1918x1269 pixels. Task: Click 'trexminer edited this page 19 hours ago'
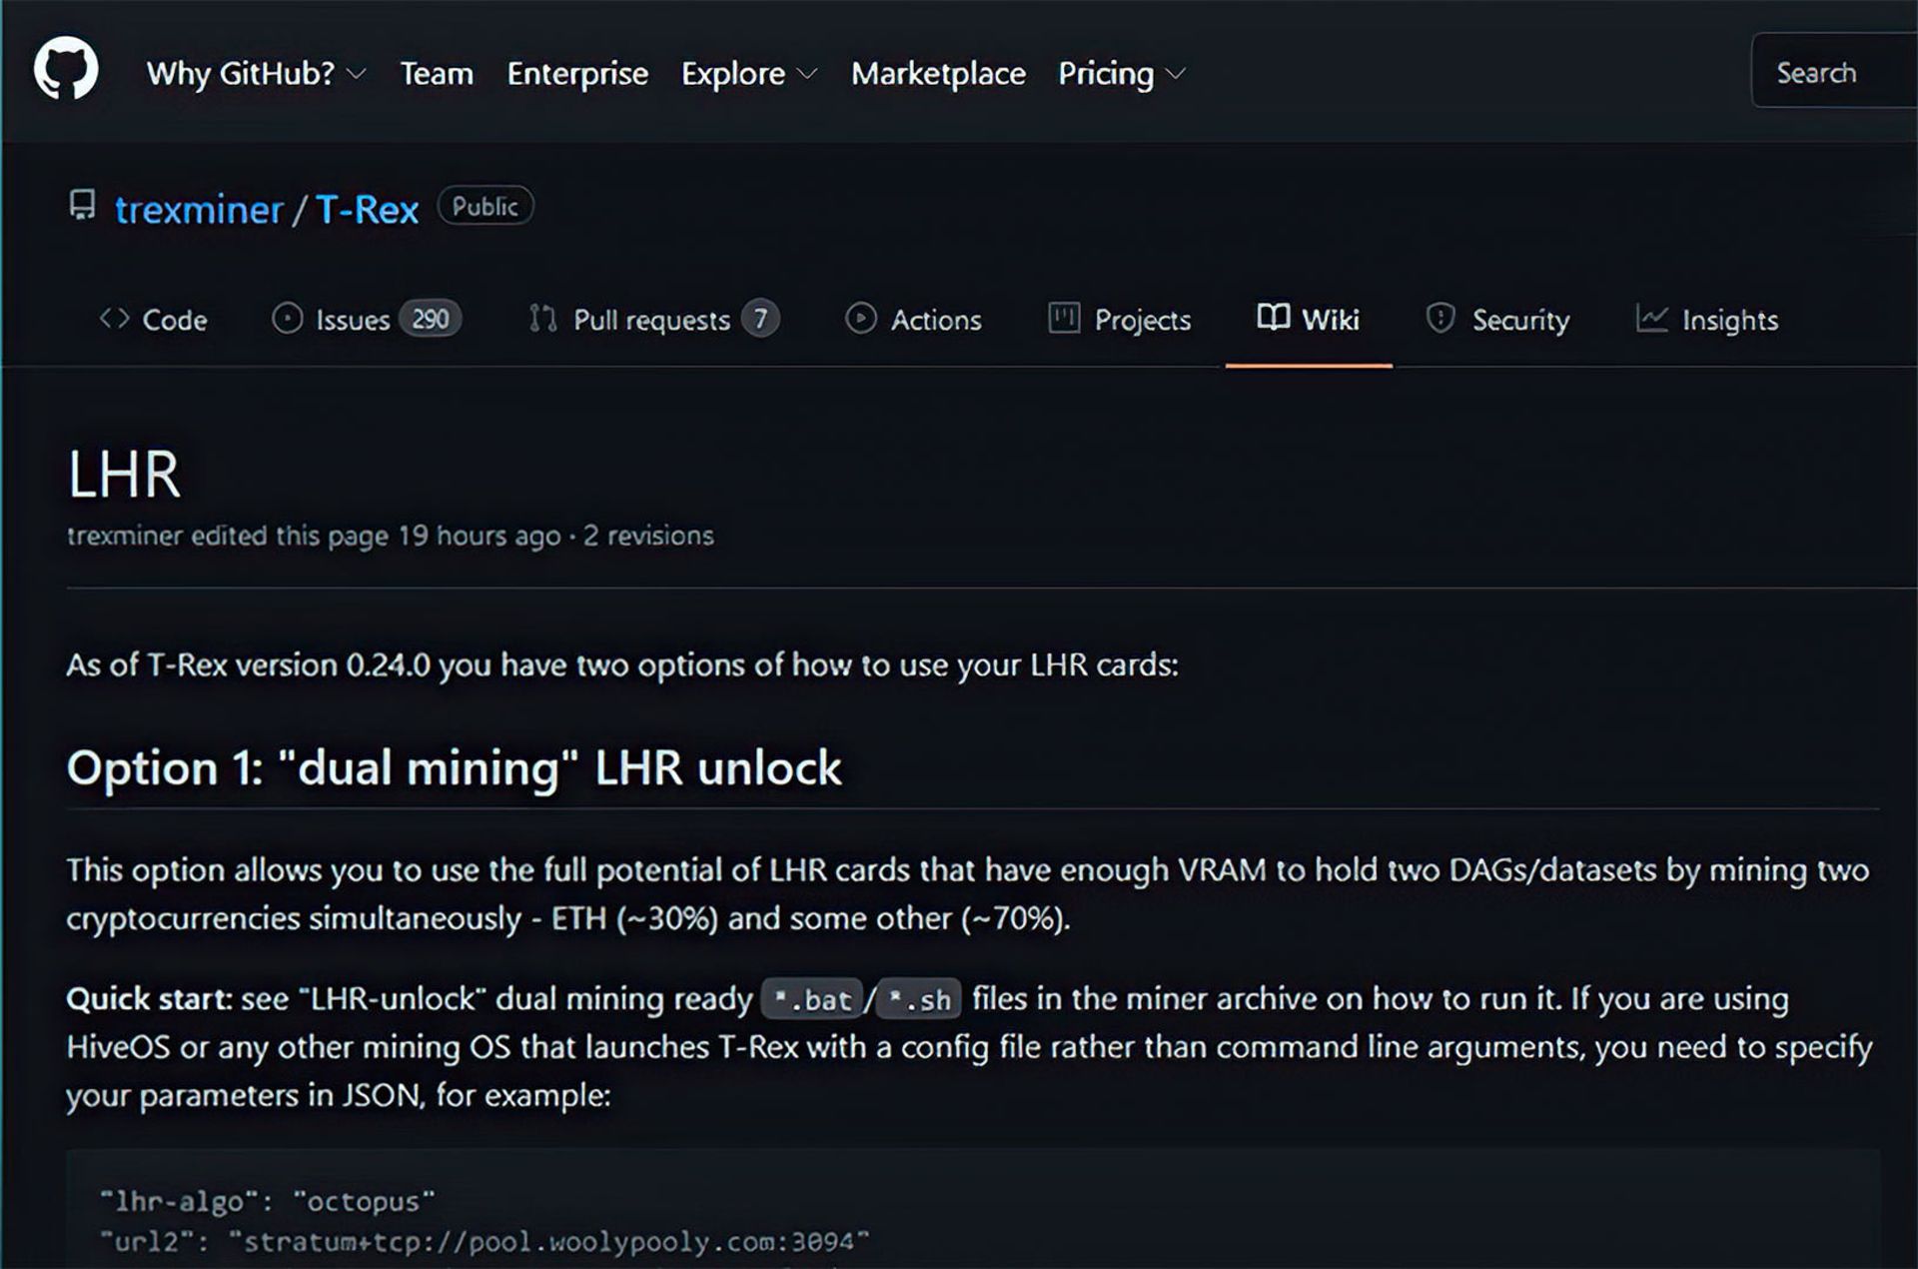[314, 536]
